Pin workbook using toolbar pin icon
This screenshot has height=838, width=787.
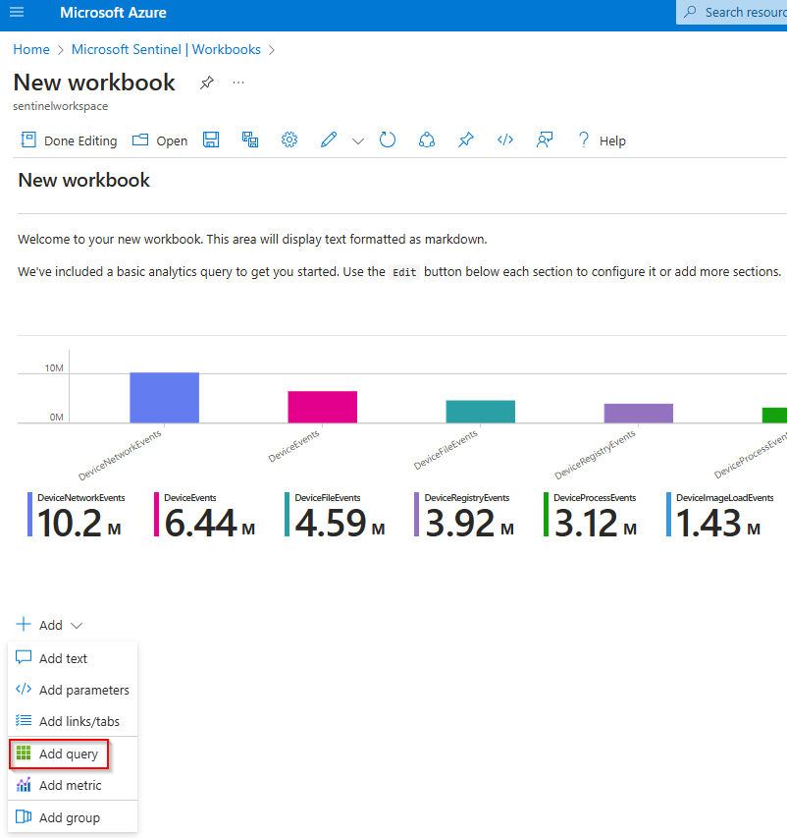tap(466, 140)
